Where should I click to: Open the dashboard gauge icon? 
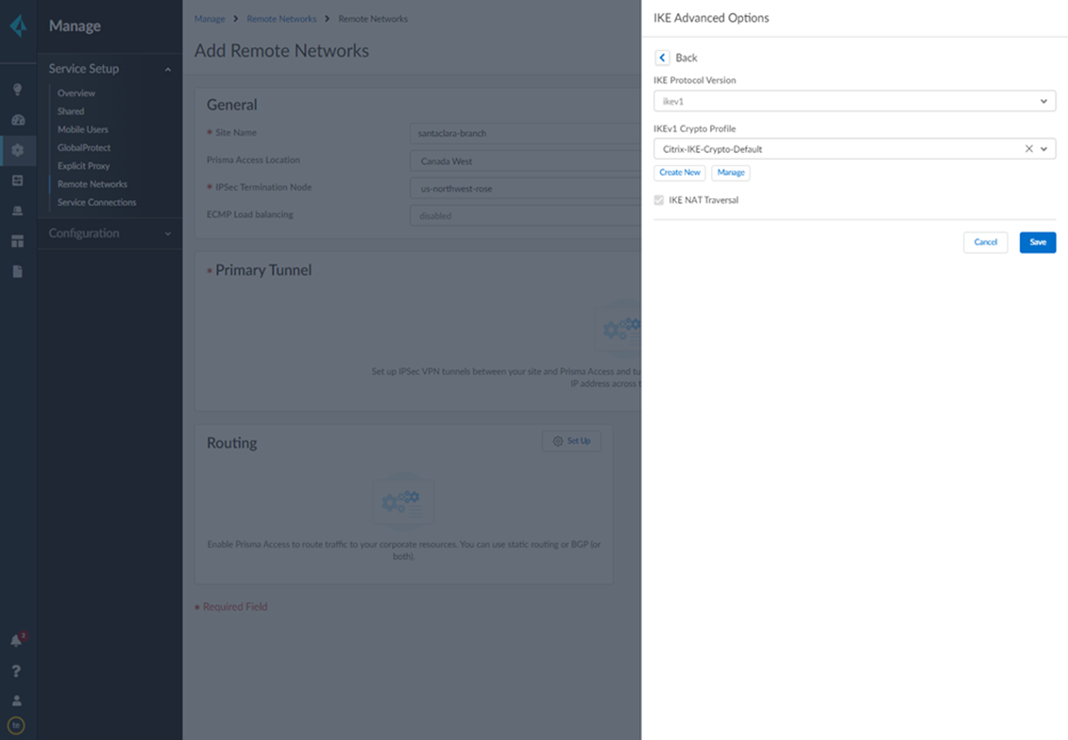17,120
